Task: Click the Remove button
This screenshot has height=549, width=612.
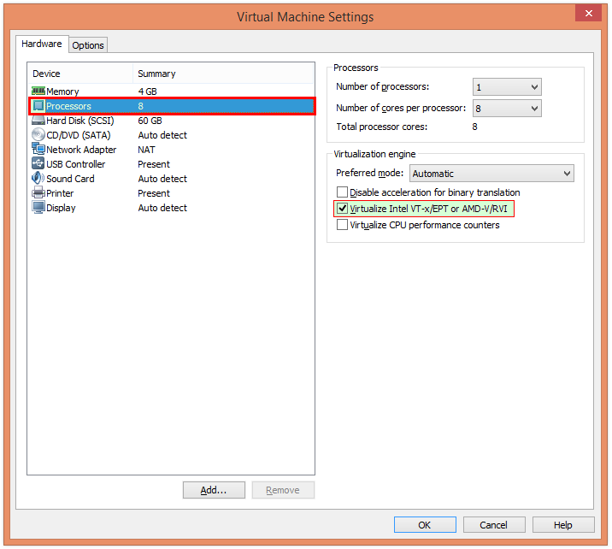Action: pyautogui.click(x=283, y=490)
